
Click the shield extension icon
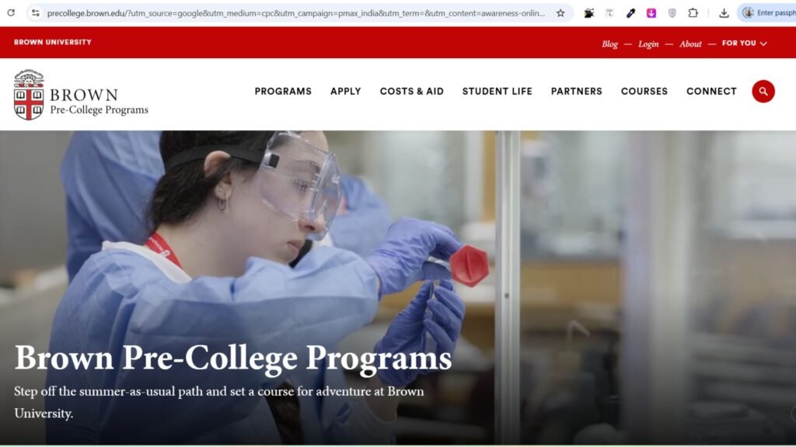coord(672,13)
